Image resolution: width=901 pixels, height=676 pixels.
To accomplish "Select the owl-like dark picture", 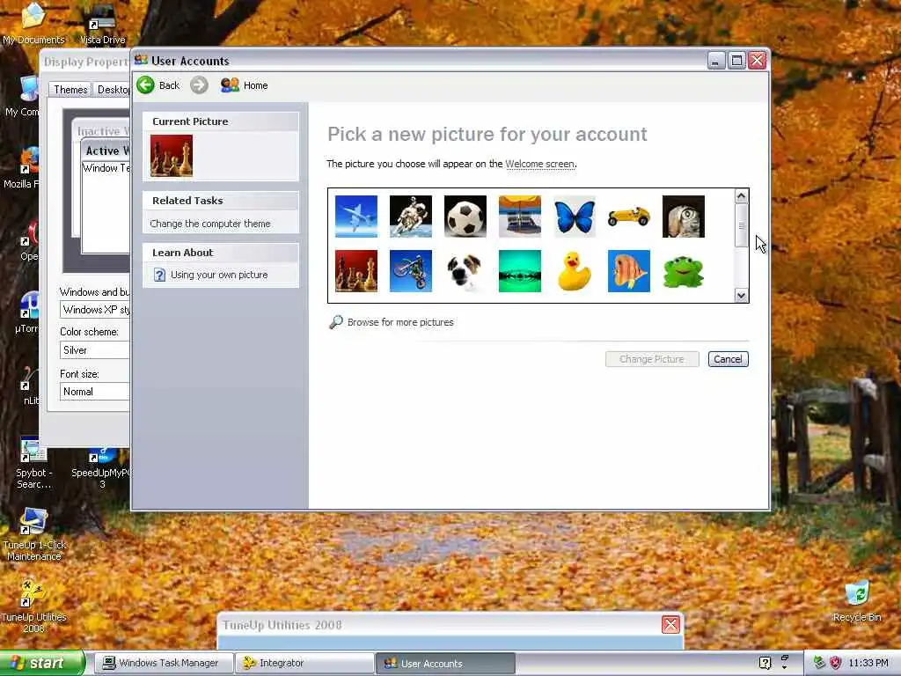I will [x=684, y=217].
